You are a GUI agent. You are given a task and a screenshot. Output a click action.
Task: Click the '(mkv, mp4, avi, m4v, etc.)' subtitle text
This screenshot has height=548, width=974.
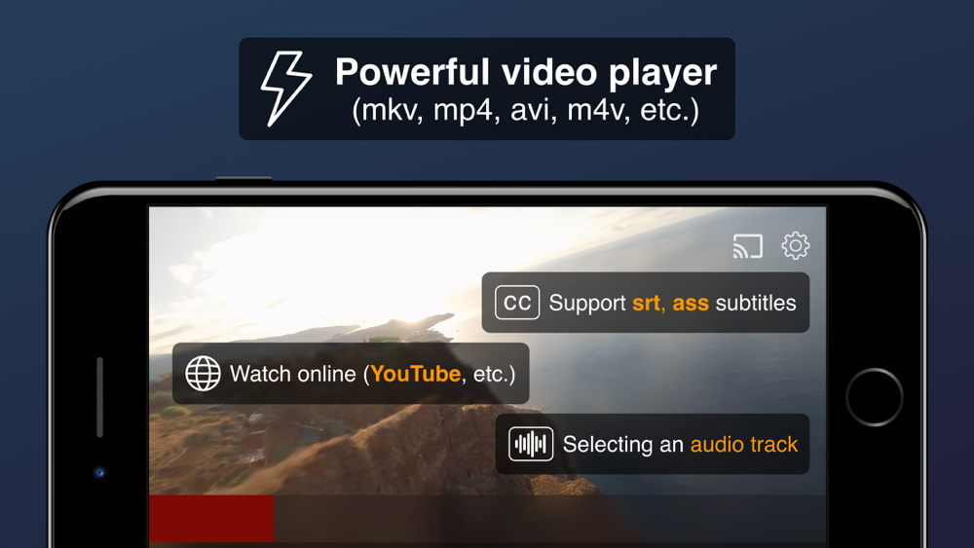(x=526, y=111)
